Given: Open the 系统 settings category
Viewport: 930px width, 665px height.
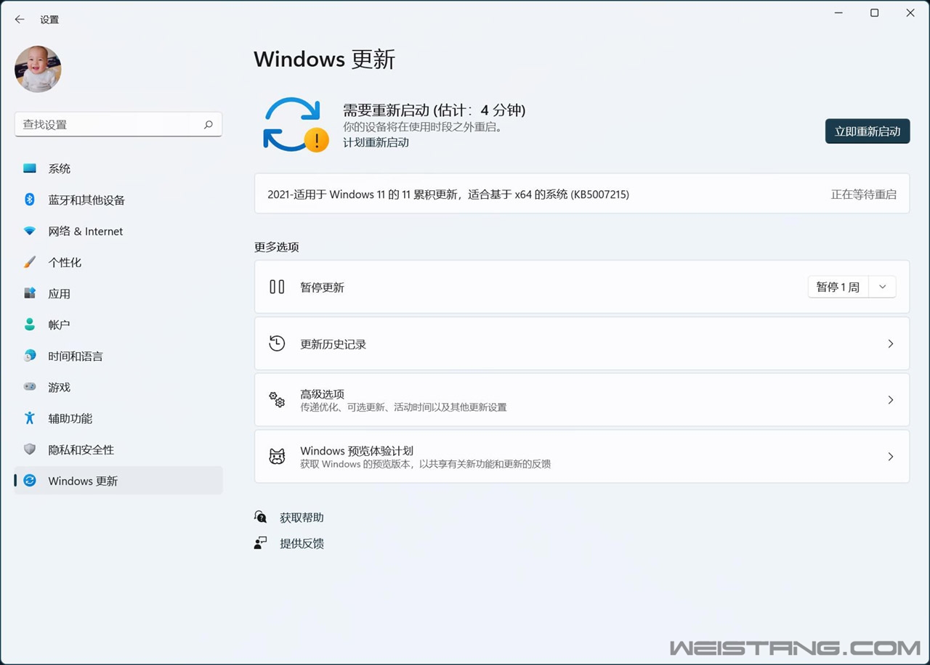Looking at the screenshot, I should tap(118, 168).
